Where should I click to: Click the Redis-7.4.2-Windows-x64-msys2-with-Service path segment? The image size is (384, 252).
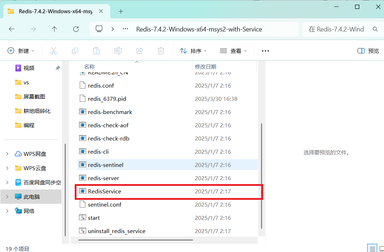tap(199, 29)
